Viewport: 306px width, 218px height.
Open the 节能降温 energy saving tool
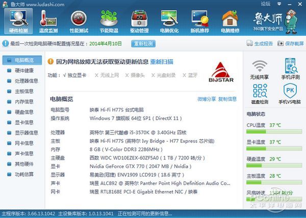click(x=109, y=21)
